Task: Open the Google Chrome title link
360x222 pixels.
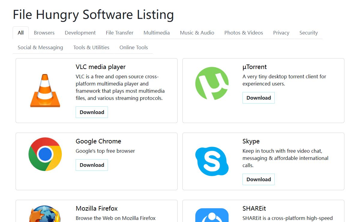Action: point(98,141)
